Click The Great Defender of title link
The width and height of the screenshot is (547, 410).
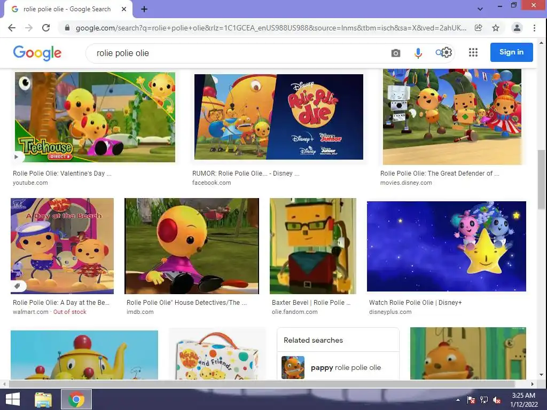[440, 174]
